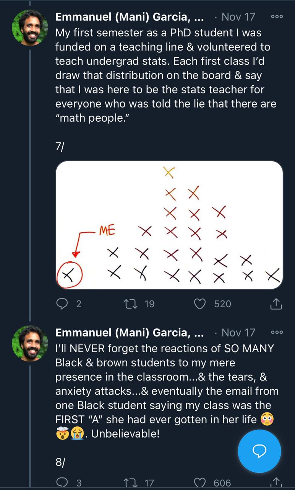
Task: Retweet the tweet with the distribution drawing
Action: point(129,304)
